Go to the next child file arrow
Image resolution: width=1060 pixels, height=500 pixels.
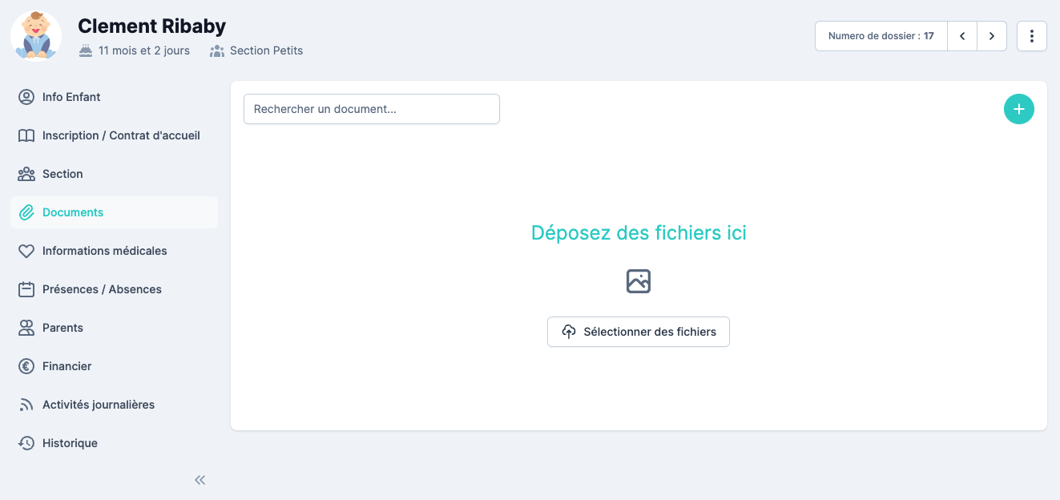[x=992, y=36]
